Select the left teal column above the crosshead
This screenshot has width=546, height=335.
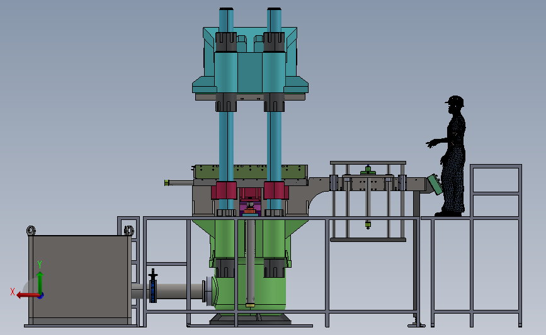point(226,20)
